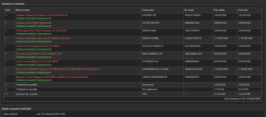Select the Cant. column header
This screenshot has width=266, height=117.
(x=7, y=10)
